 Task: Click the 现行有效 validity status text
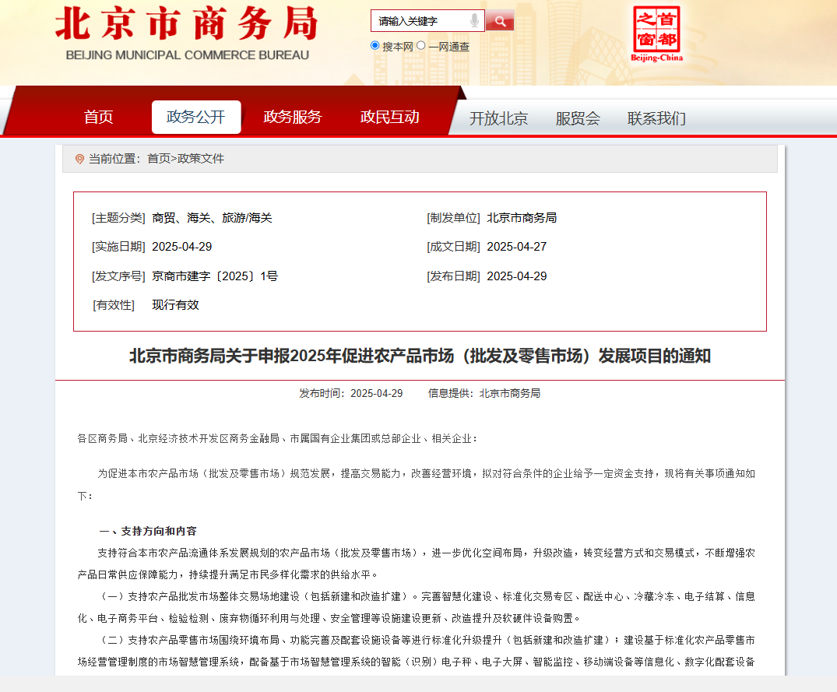tap(176, 305)
